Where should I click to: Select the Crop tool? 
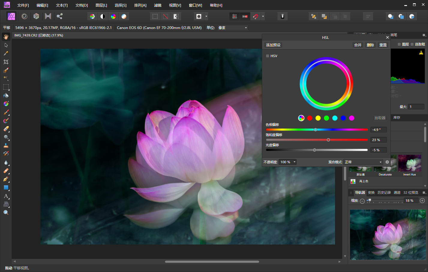[6, 62]
